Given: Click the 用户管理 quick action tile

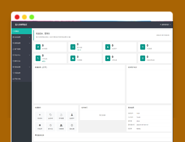Looking at the screenshot, I should pyautogui.click(x=61, y=116).
